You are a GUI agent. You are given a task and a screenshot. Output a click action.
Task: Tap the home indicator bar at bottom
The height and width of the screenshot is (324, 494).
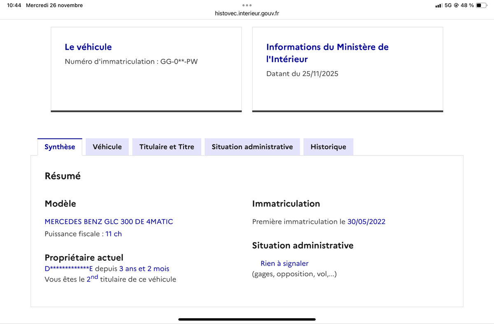click(x=247, y=319)
